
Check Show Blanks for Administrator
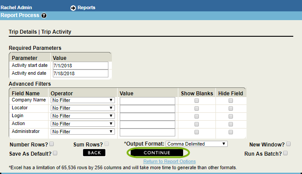[x=197, y=132]
